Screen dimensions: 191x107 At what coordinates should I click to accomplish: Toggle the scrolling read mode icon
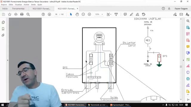pos(116,15)
